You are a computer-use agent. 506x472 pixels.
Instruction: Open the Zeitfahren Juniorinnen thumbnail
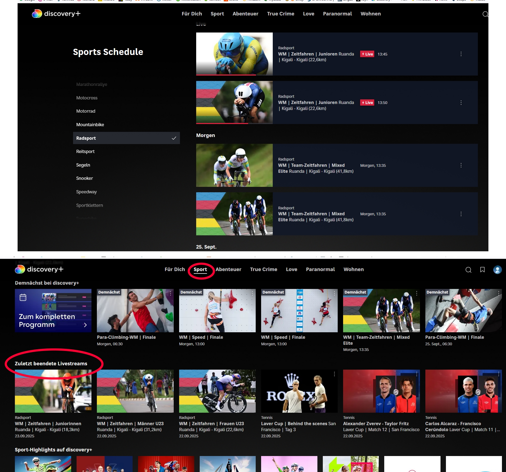[x=53, y=391]
